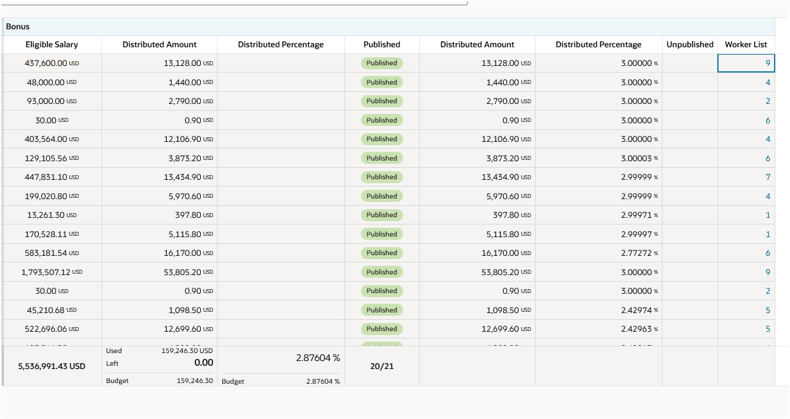Select eligible salary cell 1,793,507.12 USD
Image resolution: width=790 pixels, height=419 pixels.
click(52, 272)
